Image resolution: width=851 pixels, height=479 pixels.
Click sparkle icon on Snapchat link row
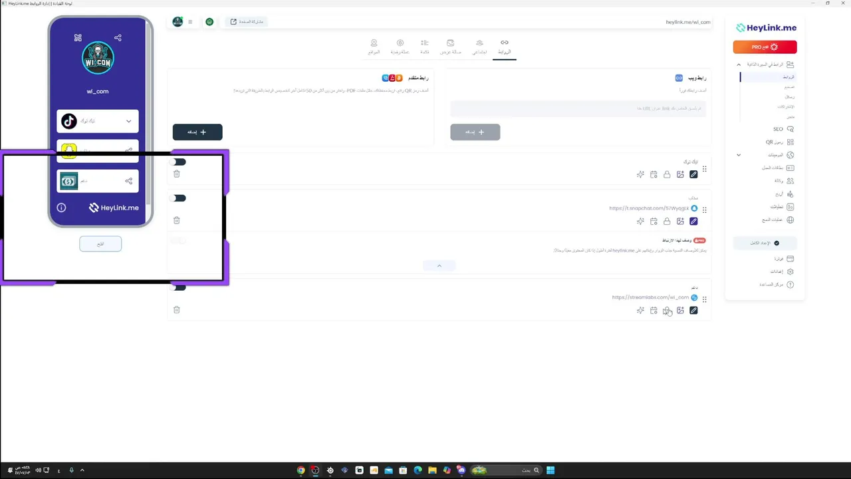click(x=640, y=221)
